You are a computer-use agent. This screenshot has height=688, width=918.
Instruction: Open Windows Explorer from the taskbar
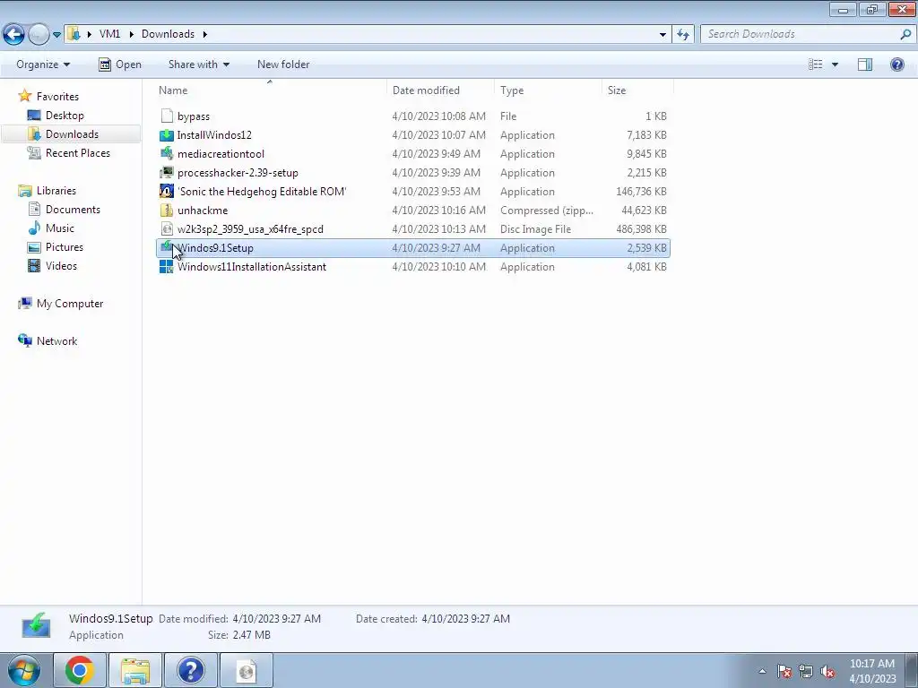tap(135, 670)
